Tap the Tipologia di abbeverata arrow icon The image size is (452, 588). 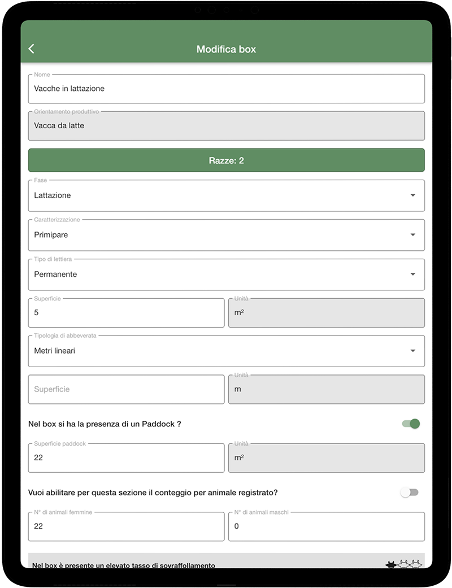coord(412,350)
